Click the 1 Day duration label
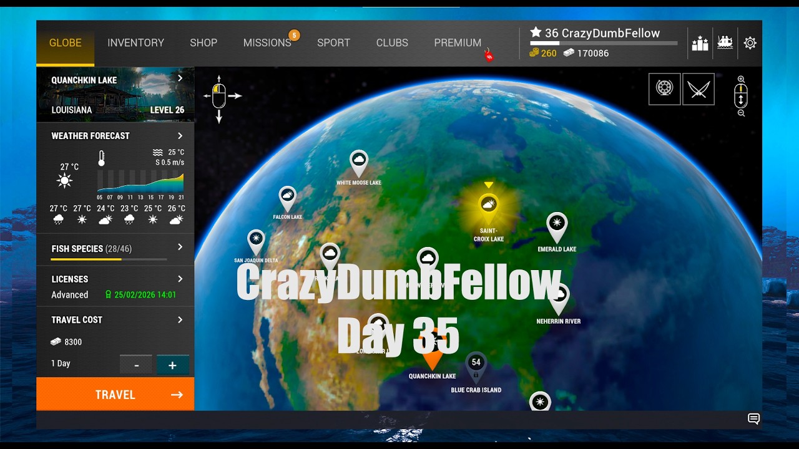 tap(61, 364)
